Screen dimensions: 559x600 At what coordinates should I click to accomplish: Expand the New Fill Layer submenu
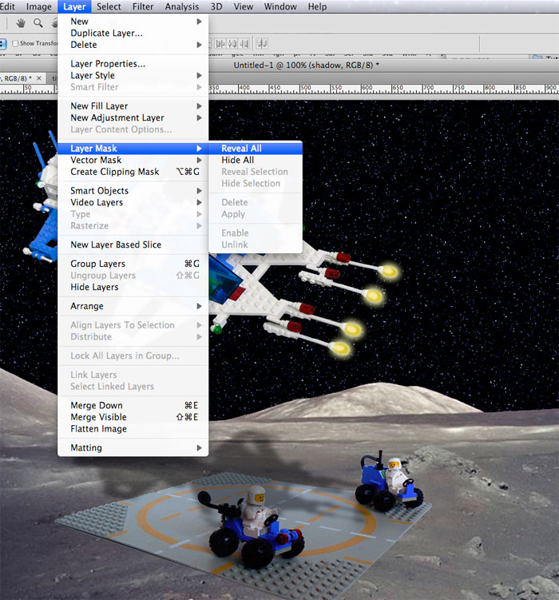click(133, 106)
